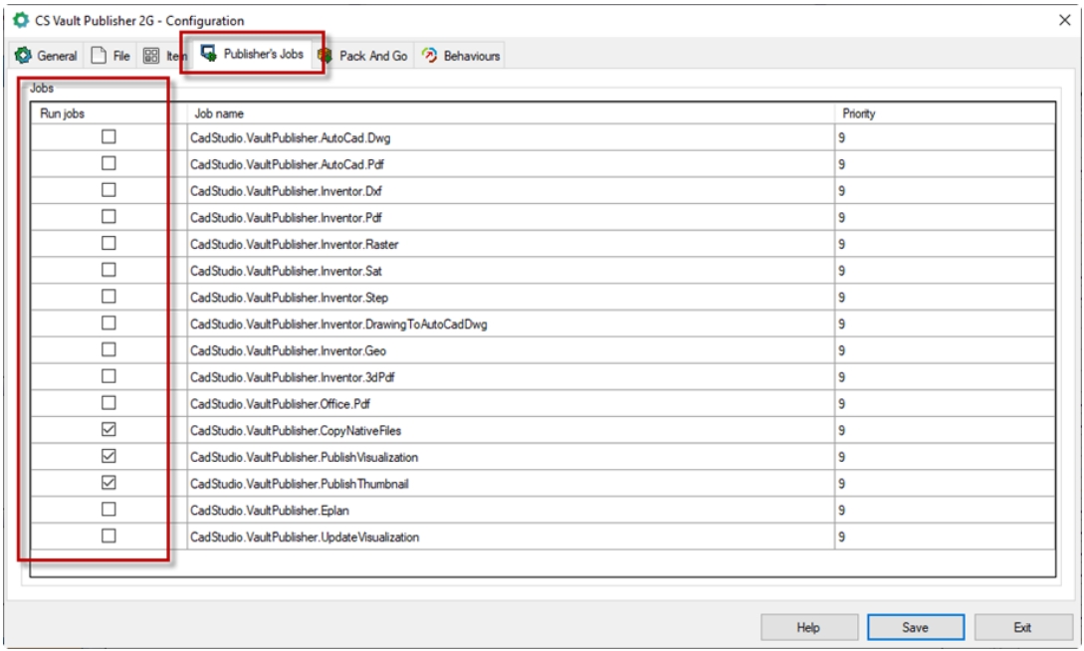Open the Behaviours tab
Viewport: 1084px width, 651px height.
pyautogui.click(x=472, y=56)
